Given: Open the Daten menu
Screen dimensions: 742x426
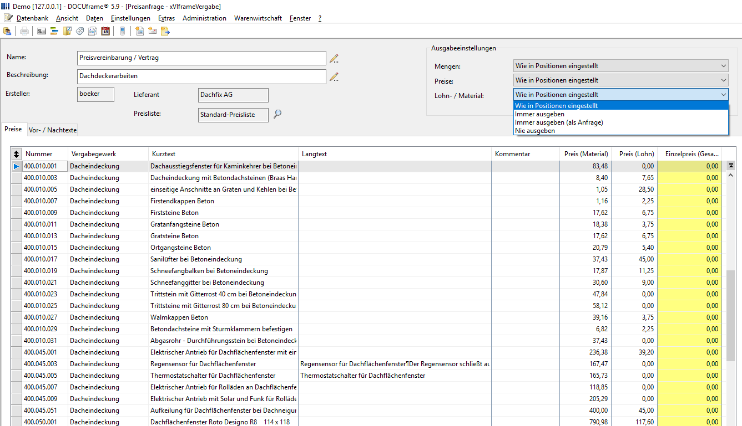Looking at the screenshot, I should 94,18.
